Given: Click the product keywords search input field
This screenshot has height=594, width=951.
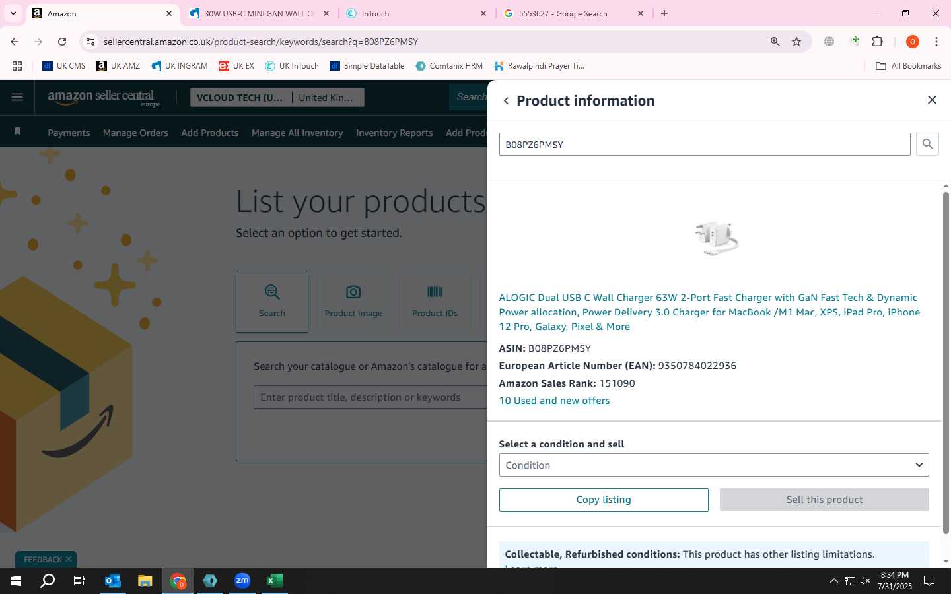Looking at the screenshot, I should point(370,397).
